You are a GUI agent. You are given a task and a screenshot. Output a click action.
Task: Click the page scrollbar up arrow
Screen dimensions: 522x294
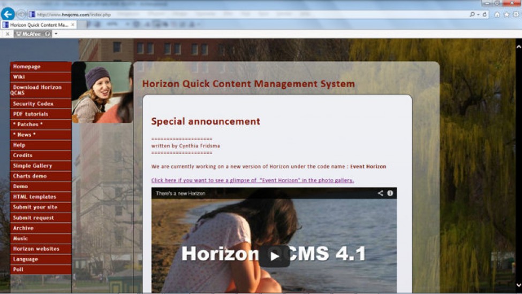[518, 47]
